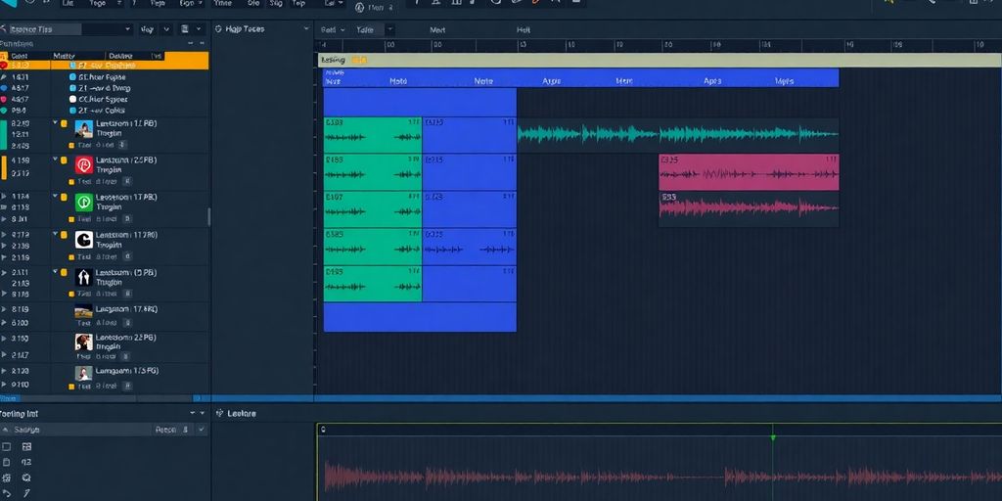Image resolution: width=1002 pixels, height=501 pixels.
Task: Select the pink audio clip in the timeline
Action: click(749, 172)
